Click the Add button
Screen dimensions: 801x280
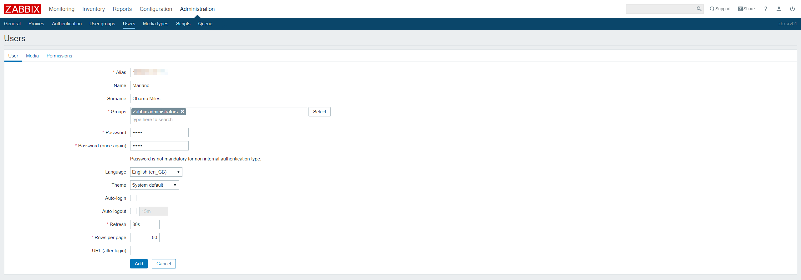point(139,264)
